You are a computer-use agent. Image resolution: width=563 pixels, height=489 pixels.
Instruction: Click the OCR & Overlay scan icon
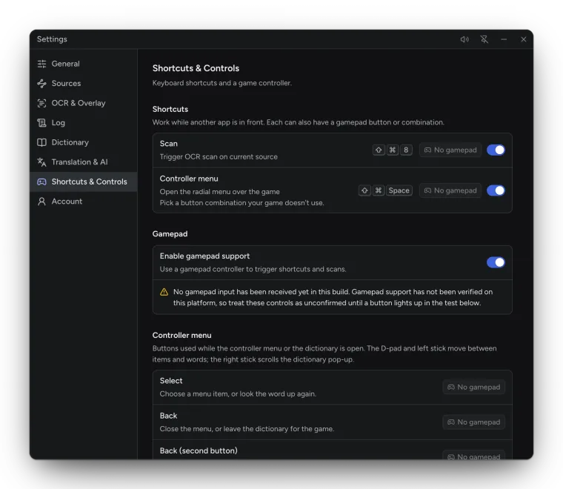point(41,104)
